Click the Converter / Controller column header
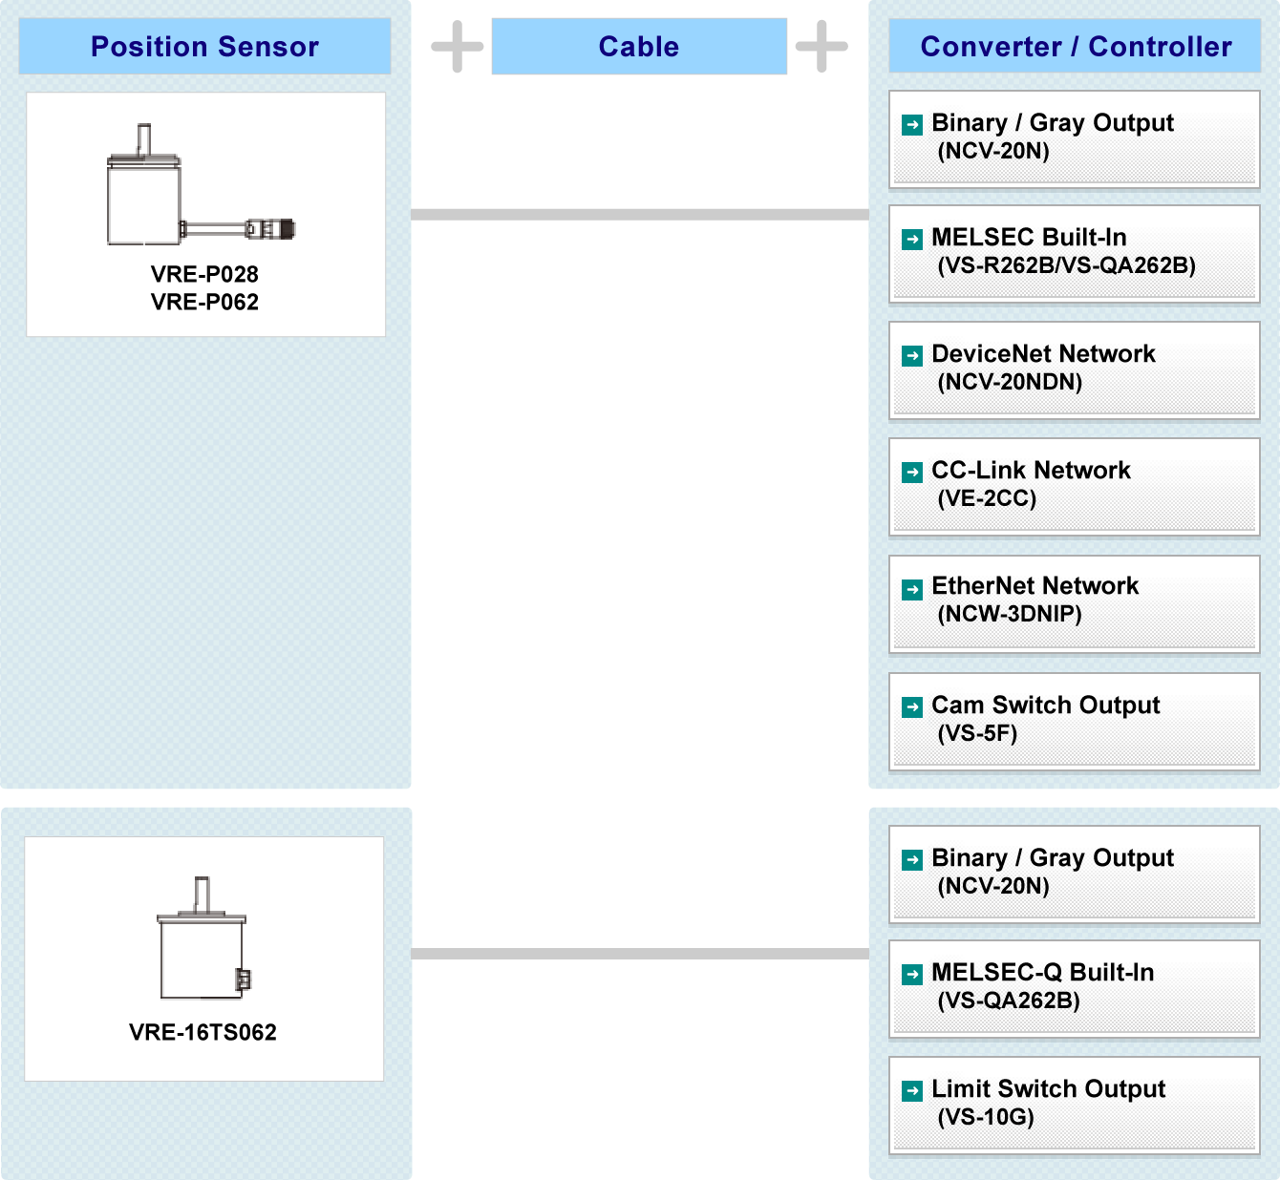The width and height of the screenshot is (1280, 1180). pyautogui.click(x=1076, y=46)
